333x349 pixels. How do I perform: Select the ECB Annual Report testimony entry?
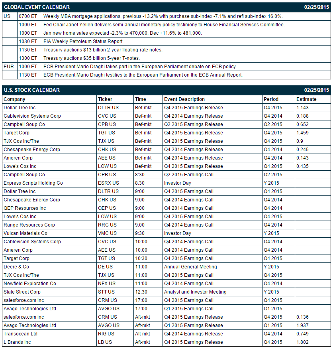pyautogui.click(x=143, y=75)
